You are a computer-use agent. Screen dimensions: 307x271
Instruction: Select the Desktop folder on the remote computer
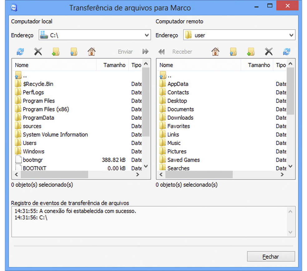(178, 101)
